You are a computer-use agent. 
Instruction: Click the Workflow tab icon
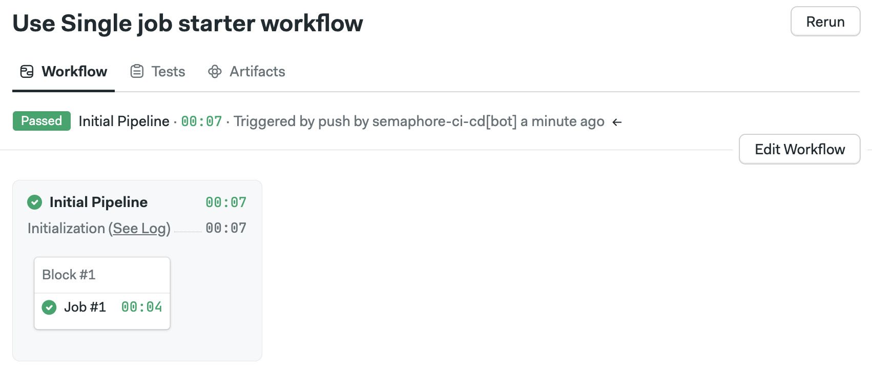[27, 71]
